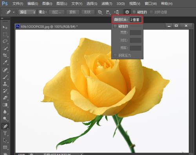The height and width of the screenshot is (155, 196).
Task: Click the 选区... button
Action: coord(56,12)
